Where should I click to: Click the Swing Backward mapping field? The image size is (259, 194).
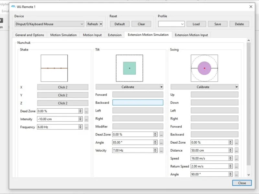(215, 134)
